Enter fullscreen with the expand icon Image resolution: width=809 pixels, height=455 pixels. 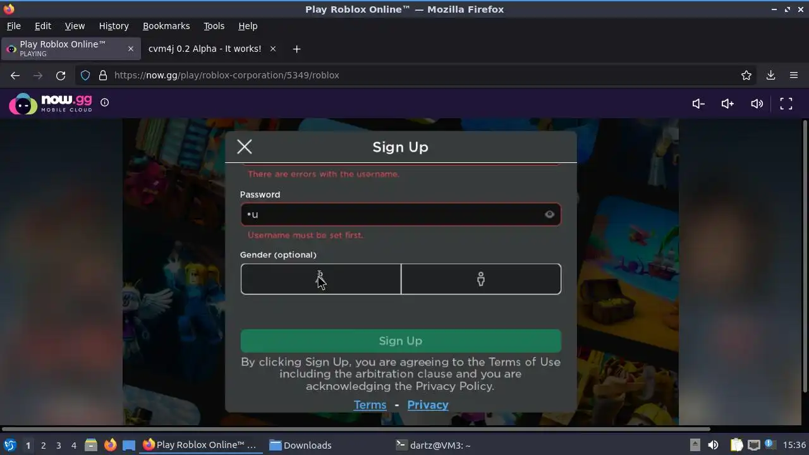(x=786, y=104)
